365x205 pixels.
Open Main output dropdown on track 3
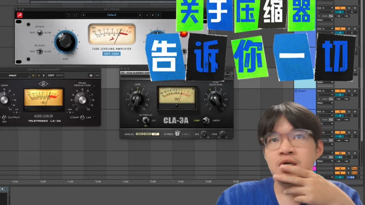click(325, 20)
